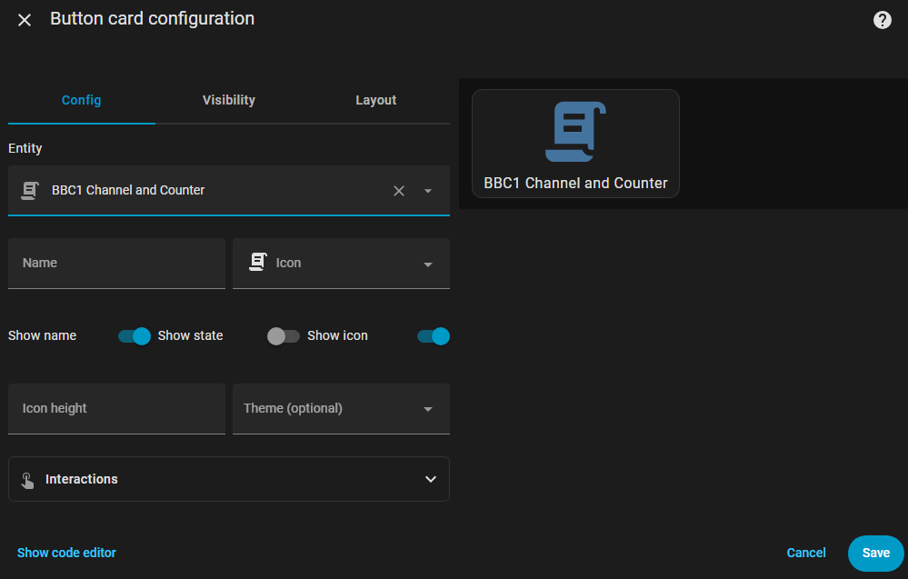Click the Icon height input field

[116, 409]
